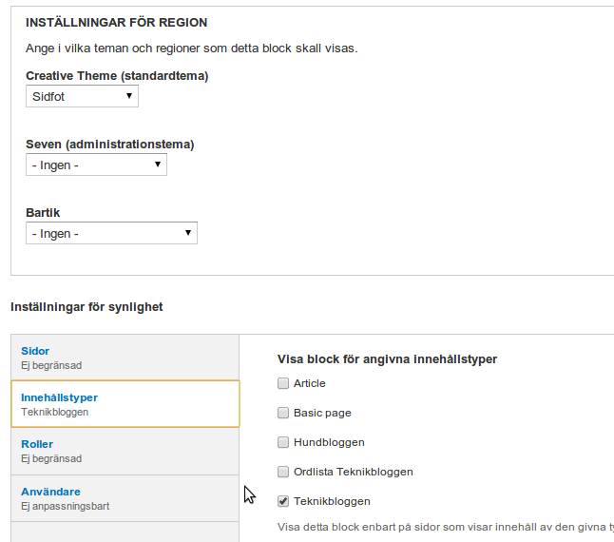Tick the Ordlista Teknikbloggen checkbox box
This screenshot has height=542, width=614.
pos(283,472)
